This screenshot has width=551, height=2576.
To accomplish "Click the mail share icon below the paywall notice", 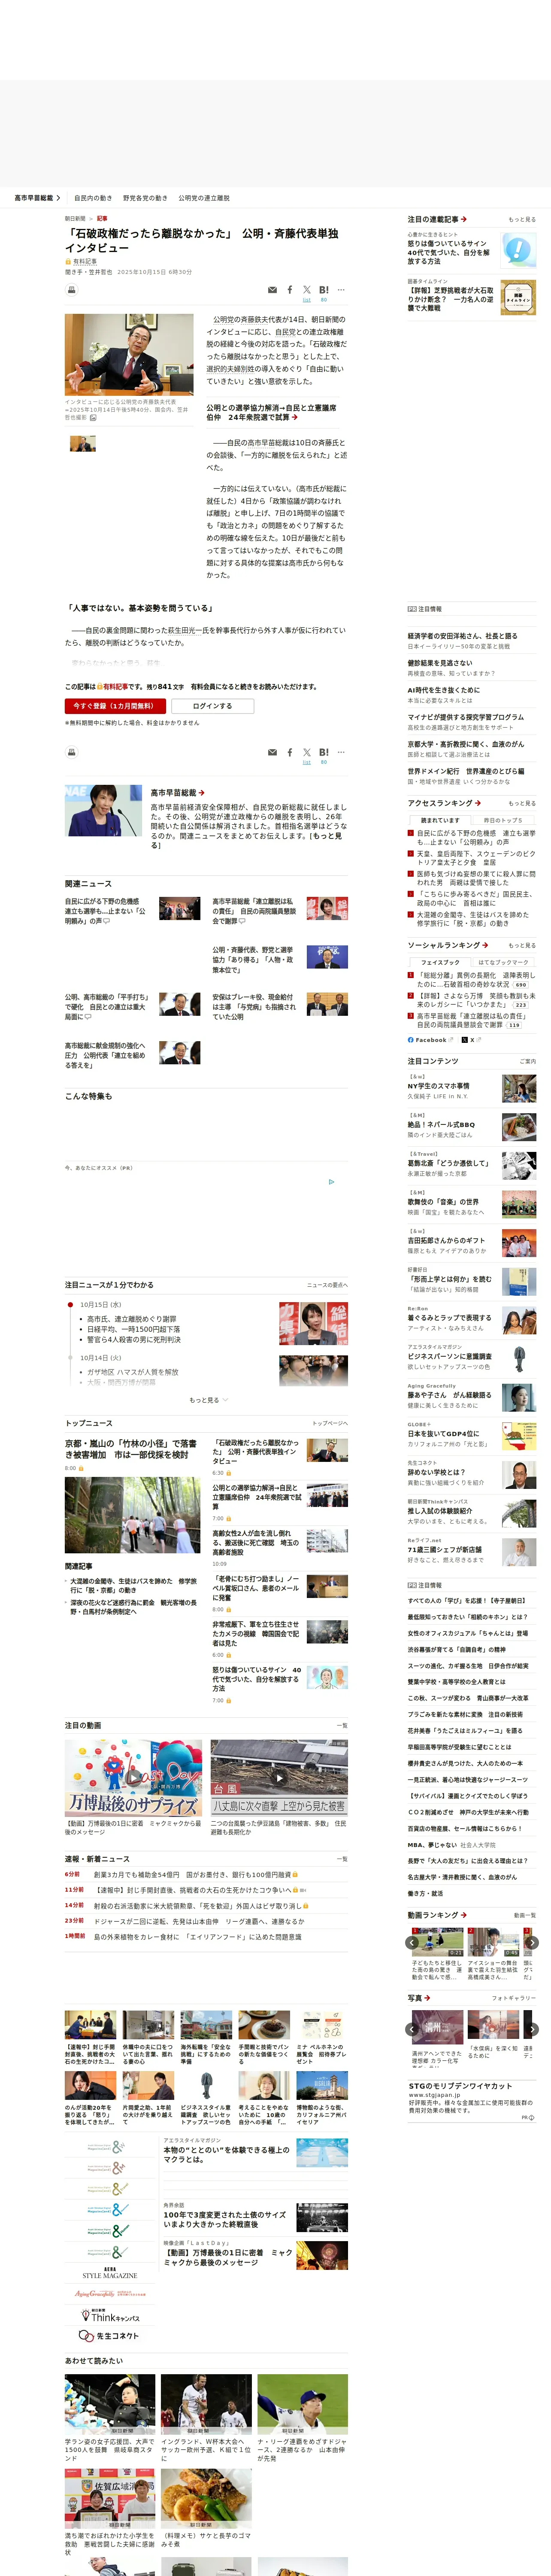I will (272, 752).
